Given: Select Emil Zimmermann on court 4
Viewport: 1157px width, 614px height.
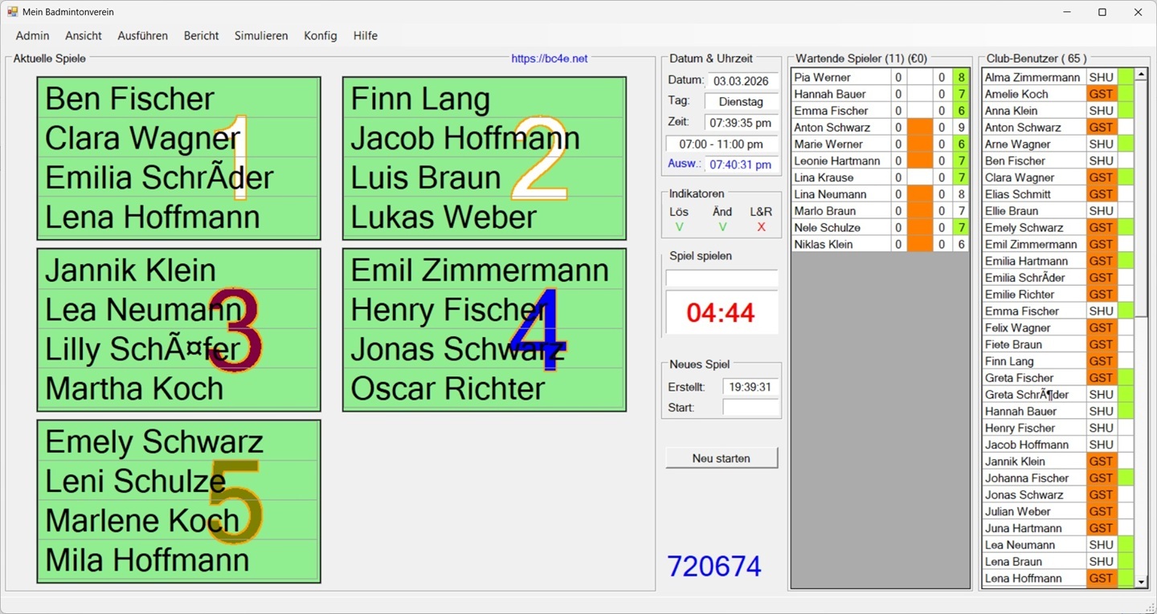Looking at the screenshot, I should [x=484, y=270].
